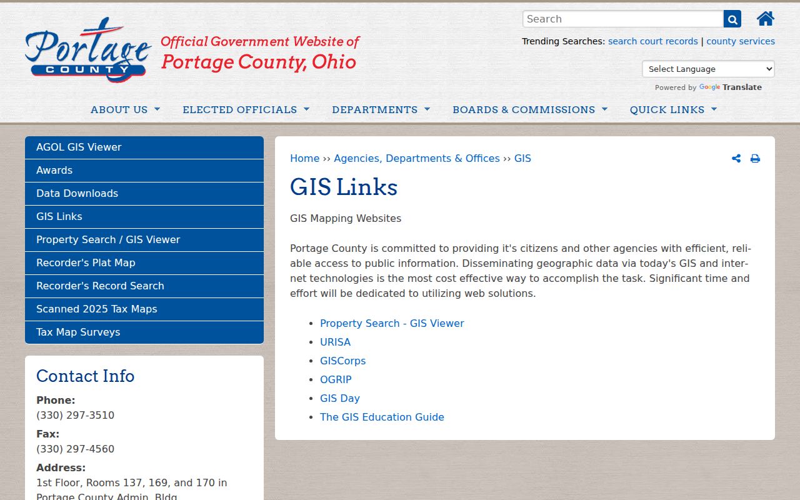Open Tax Map Surveys sidebar item
The height and width of the screenshot is (500, 800).
pyautogui.click(x=144, y=332)
